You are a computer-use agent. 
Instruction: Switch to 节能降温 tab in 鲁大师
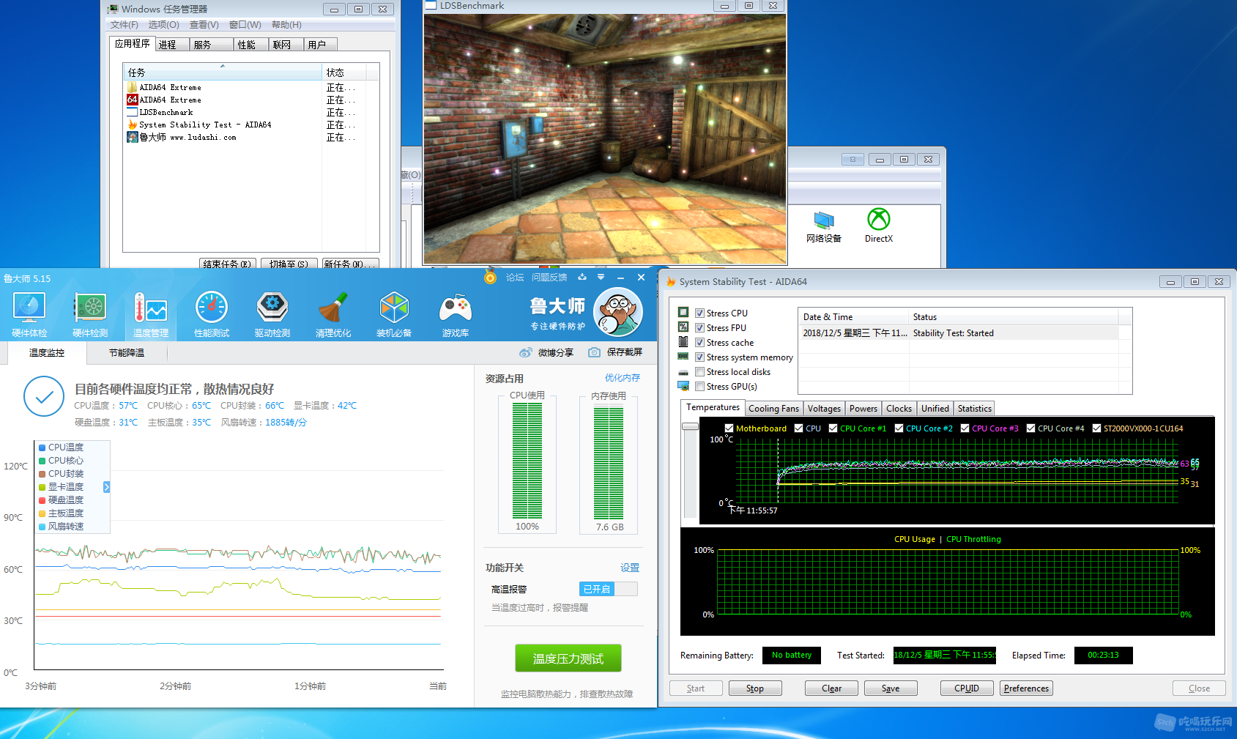coord(127,352)
